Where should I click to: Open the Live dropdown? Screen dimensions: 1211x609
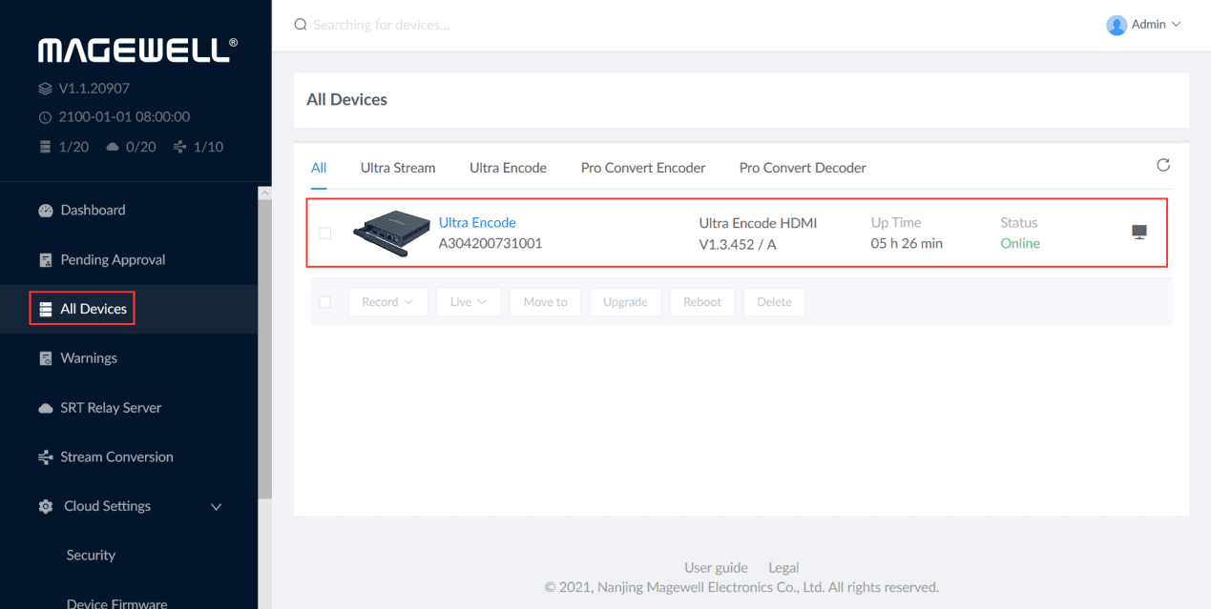[469, 302]
